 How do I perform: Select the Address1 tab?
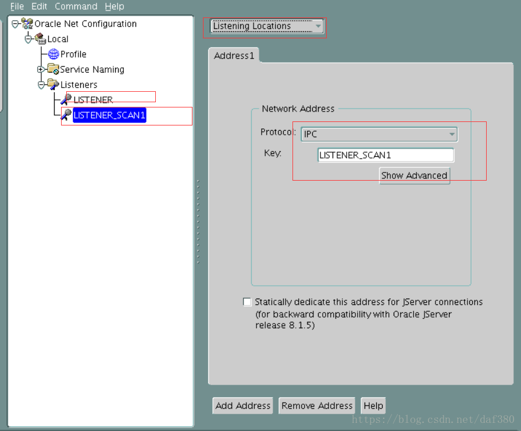pos(234,55)
